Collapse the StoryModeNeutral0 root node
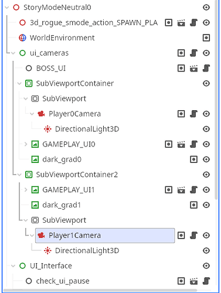The image size is (221, 293). click(x=7, y=8)
